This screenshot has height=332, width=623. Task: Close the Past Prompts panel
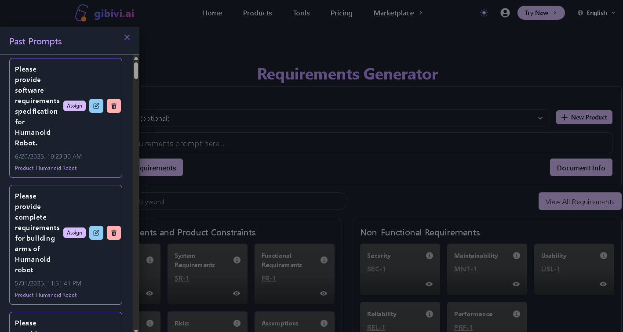click(127, 37)
